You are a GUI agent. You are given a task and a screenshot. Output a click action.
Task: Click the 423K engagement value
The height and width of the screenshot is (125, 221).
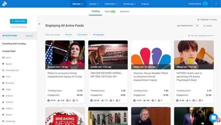pos(123,95)
